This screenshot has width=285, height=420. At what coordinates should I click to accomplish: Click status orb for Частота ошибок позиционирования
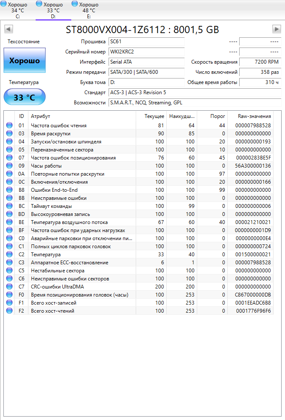[9, 157]
